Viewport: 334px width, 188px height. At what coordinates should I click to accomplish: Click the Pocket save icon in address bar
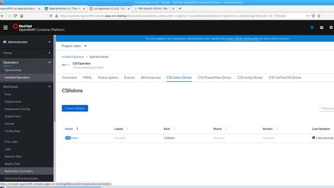tap(313, 16)
